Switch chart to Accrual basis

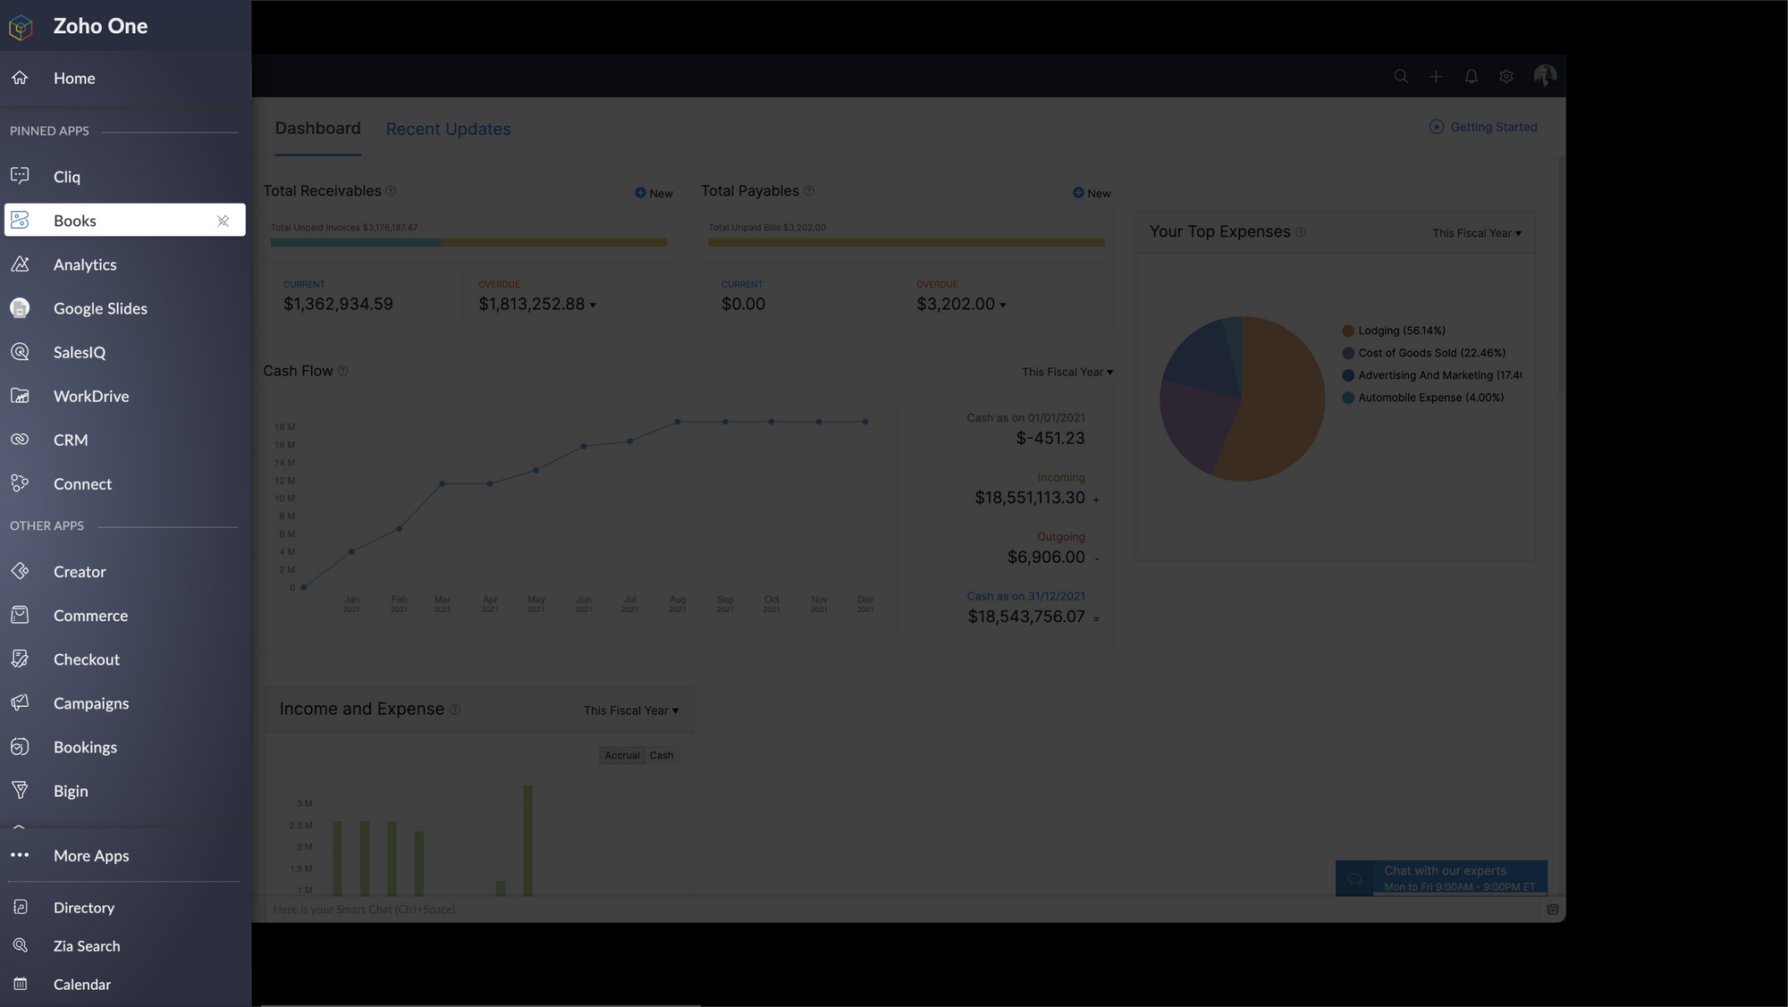tap(621, 756)
